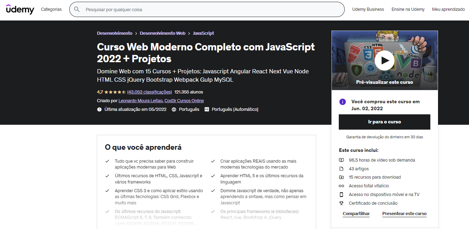Click checkmark next to Criar aplicações REAIS
Screen dimensions: 469x229
213,161
